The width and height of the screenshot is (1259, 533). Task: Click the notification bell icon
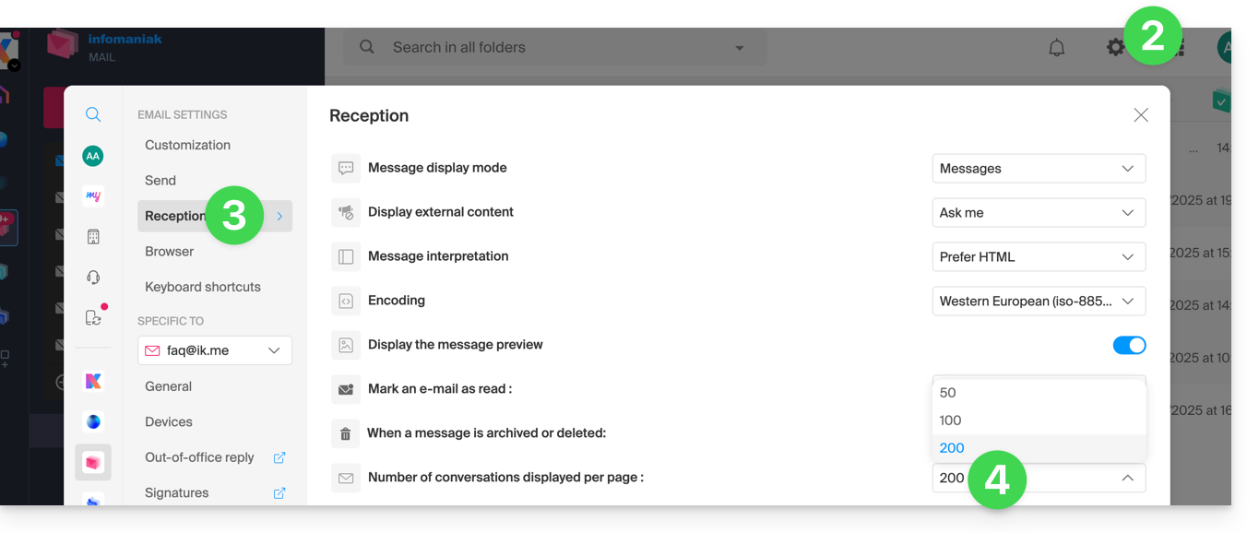(x=1057, y=48)
